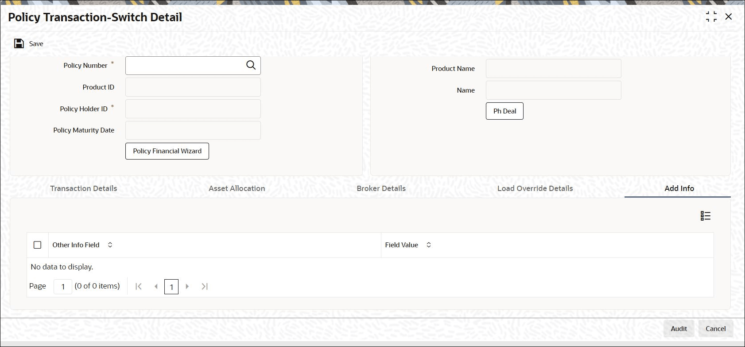The height and width of the screenshot is (347, 745).
Task: Click the "No data to display." text
Action: point(62,267)
